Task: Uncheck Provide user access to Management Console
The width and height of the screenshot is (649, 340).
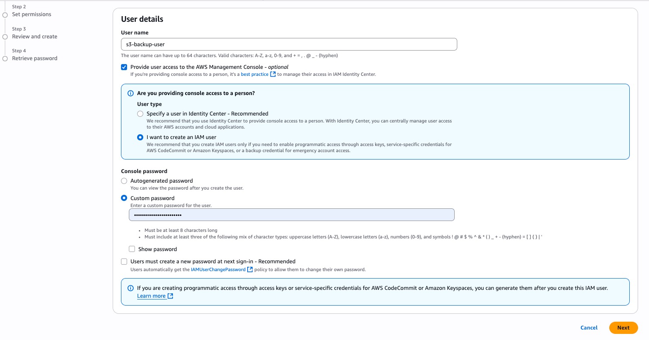Action: coord(124,67)
